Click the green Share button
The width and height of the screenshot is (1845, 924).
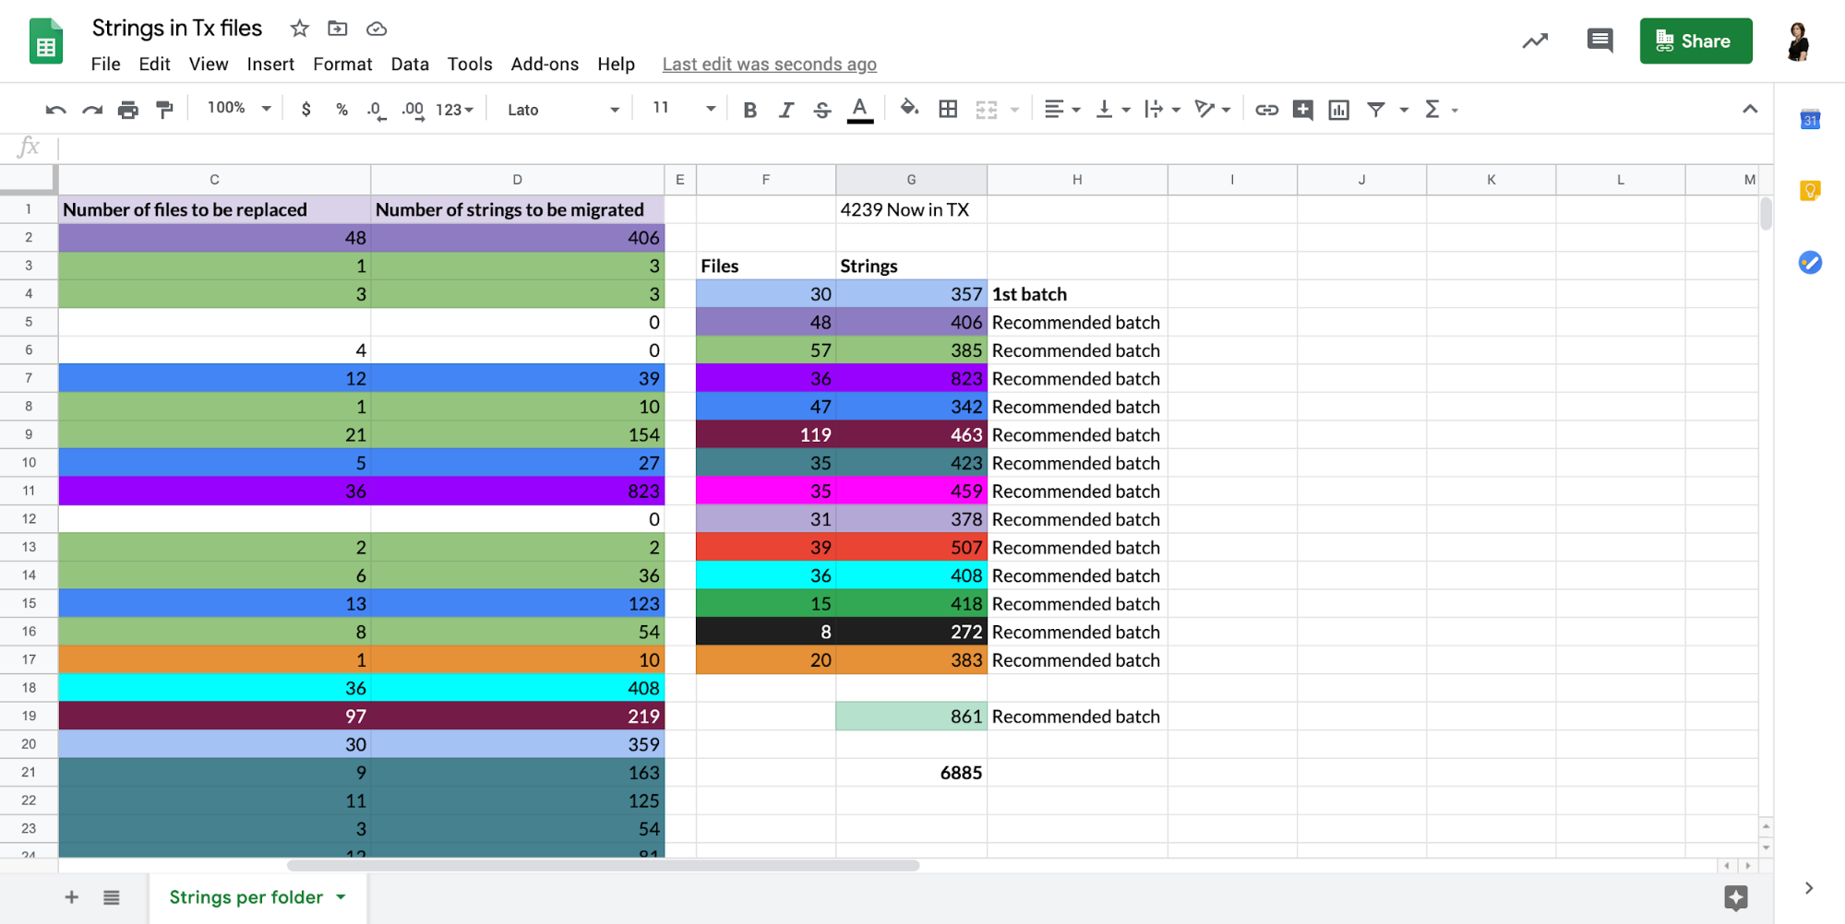[x=1695, y=41]
